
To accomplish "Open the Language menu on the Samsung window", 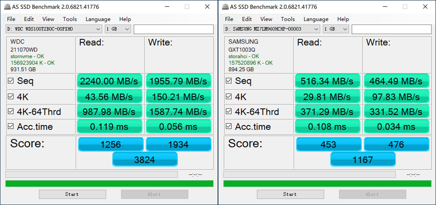I will click(316, 19).
